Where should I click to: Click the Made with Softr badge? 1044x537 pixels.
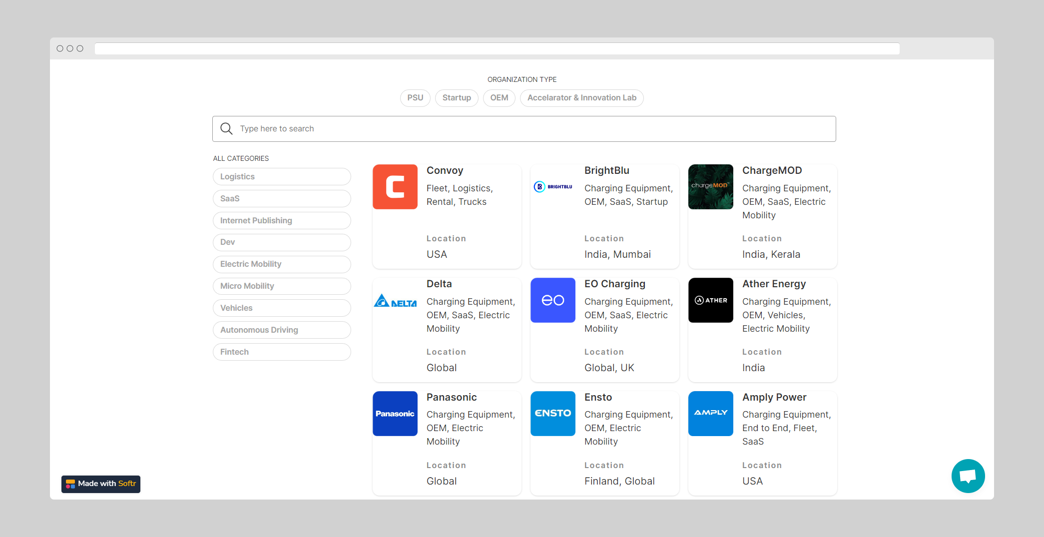pyautogui.click(x=101, y=484)
